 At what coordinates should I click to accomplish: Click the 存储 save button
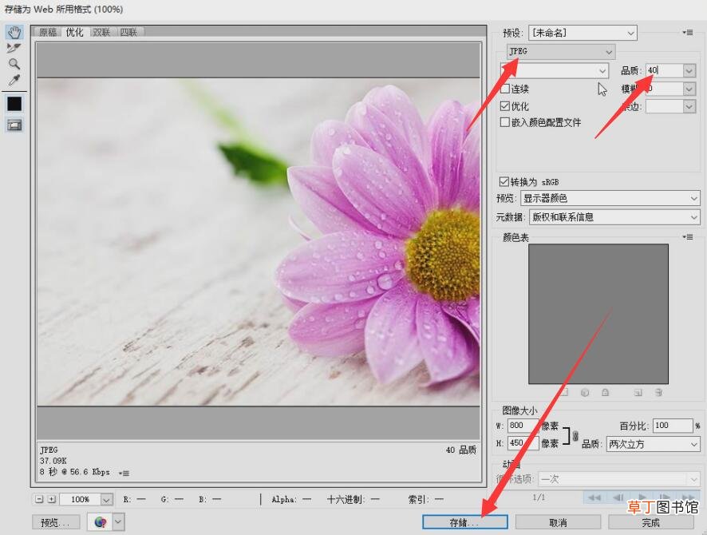[465, 522]
